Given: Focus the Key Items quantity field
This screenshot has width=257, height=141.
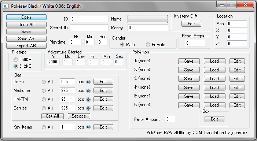Looking at the screenshot, I should [67, 127].
